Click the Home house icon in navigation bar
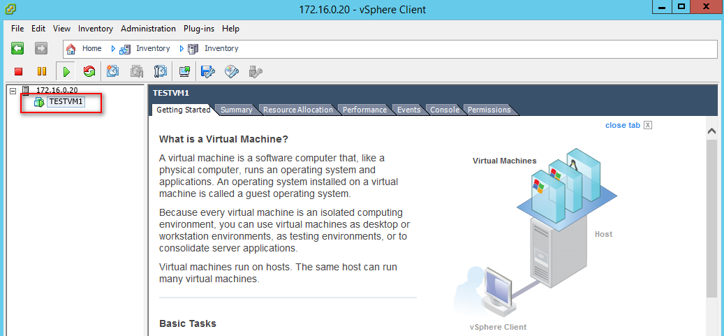 pos(71,48)
